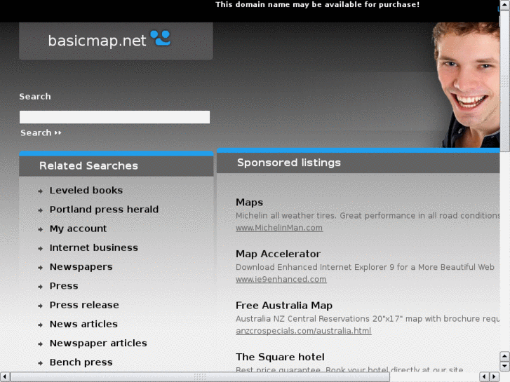Click the vertical scrollbar down arrow
The width and height of the screenshot is (510, 382).
pos(504,366)
